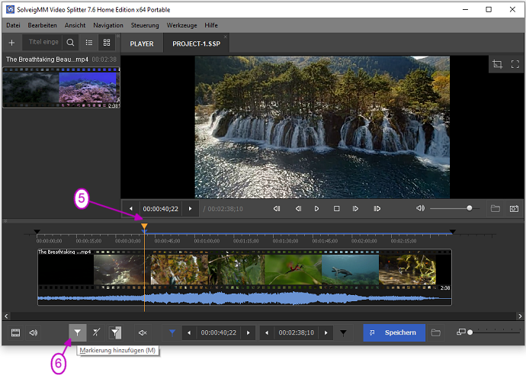Go to blue left marker icon

pos(172,332)
